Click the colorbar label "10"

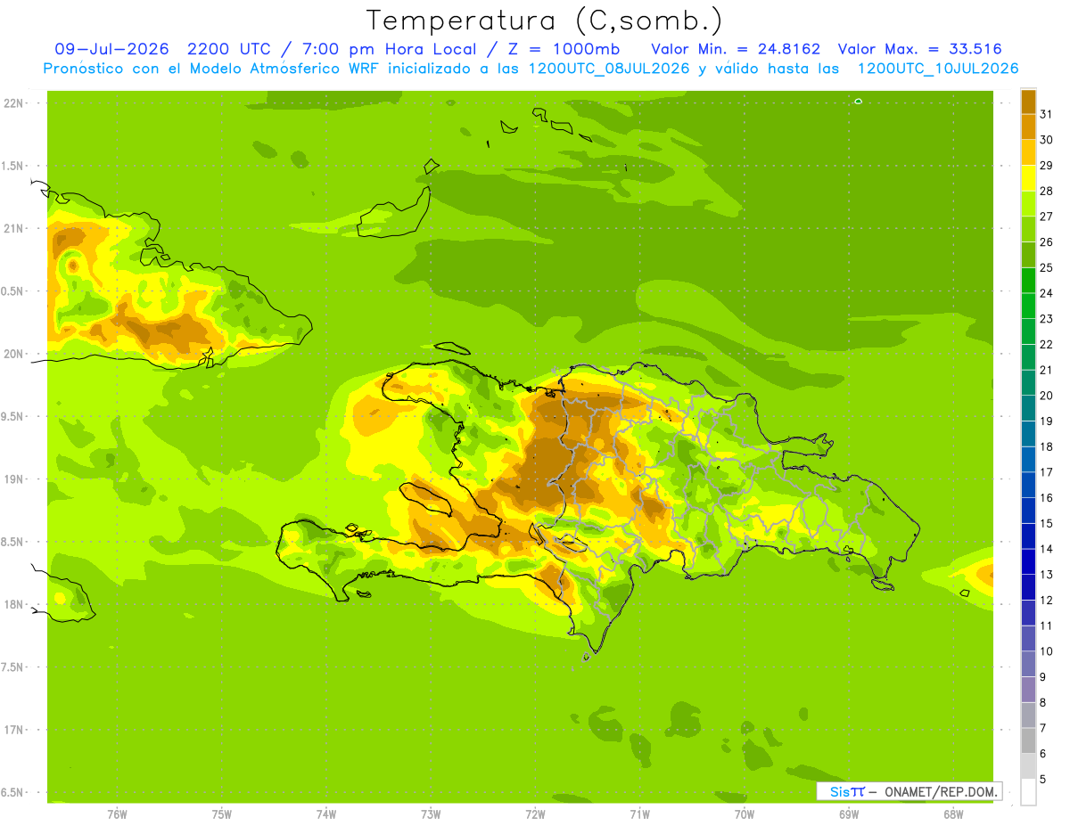(1047, 651)
